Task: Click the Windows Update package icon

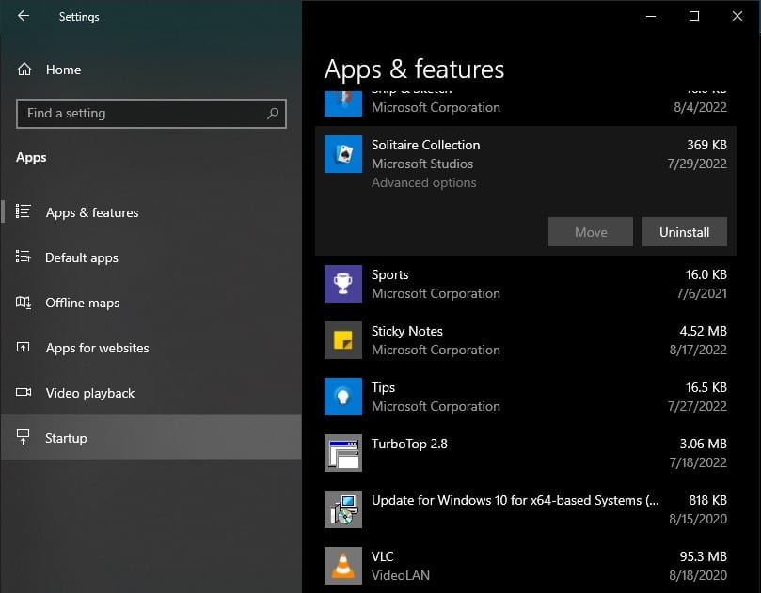Action: [342, 509]
